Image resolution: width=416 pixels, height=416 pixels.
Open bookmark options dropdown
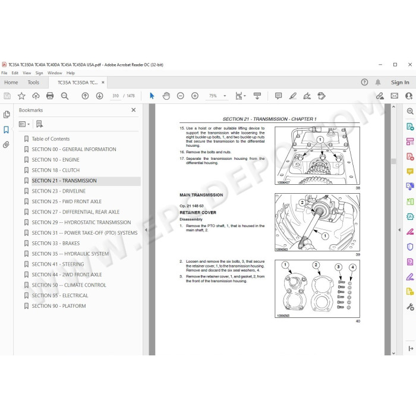coord(24,124)
